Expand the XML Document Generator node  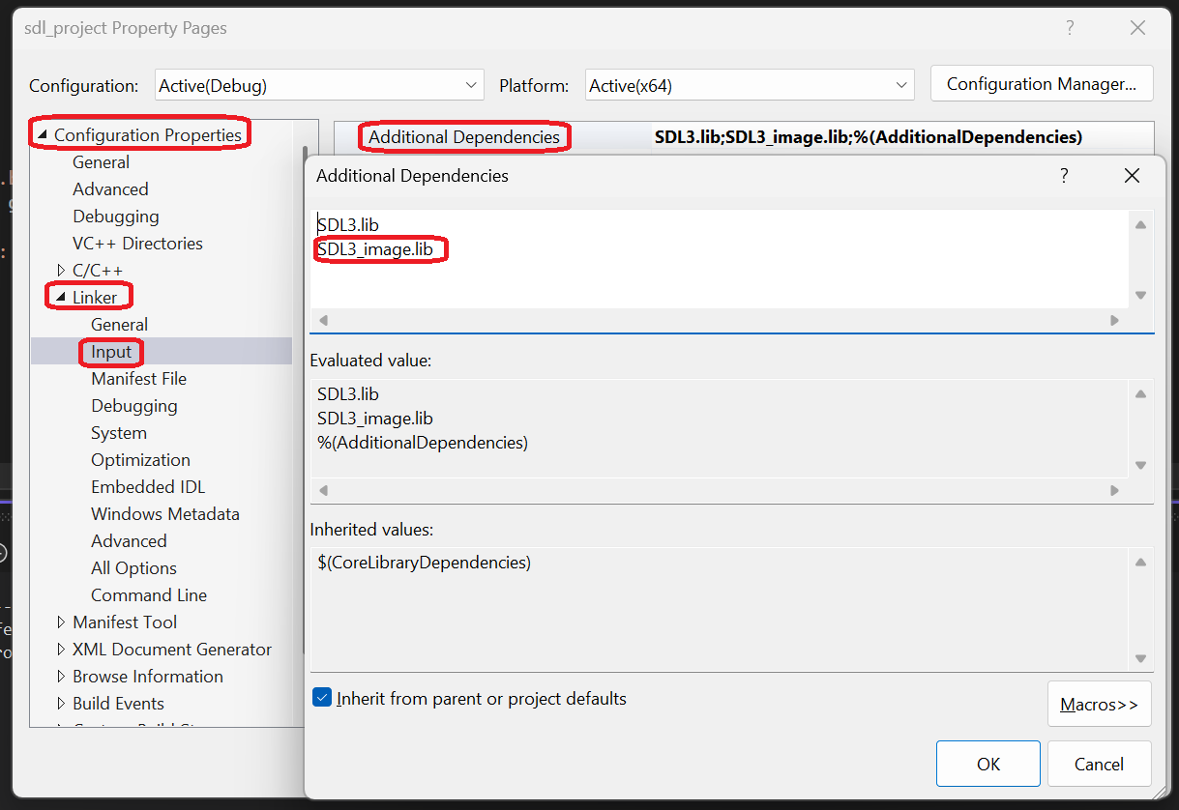(x=60, y=649)
